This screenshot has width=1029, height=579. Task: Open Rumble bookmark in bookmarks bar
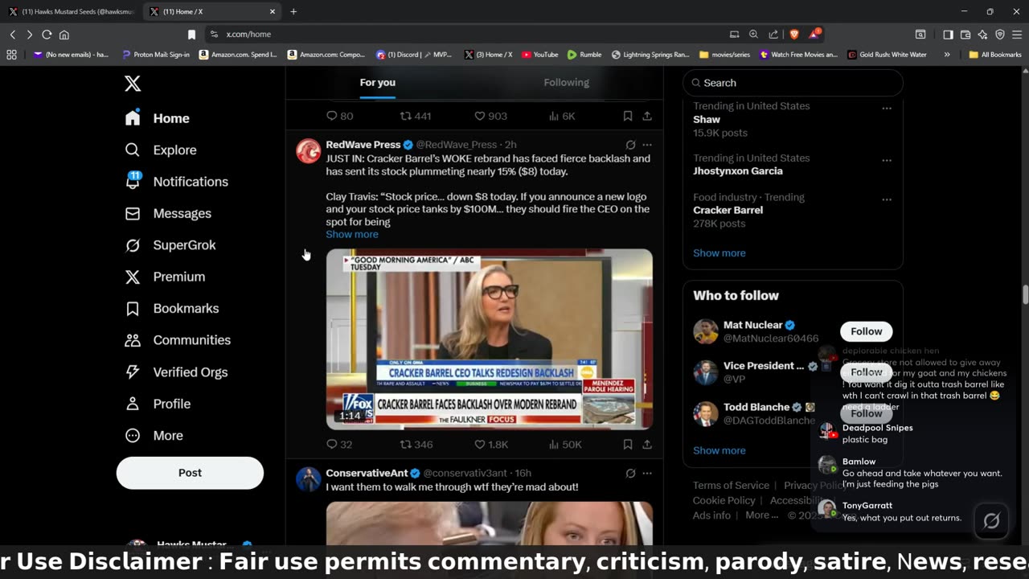(584, 55)
